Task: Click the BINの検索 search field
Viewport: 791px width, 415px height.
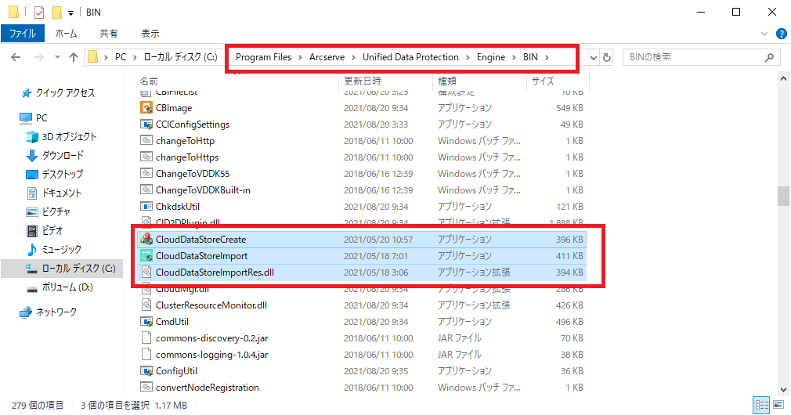Action: click(x=694, y=57)
